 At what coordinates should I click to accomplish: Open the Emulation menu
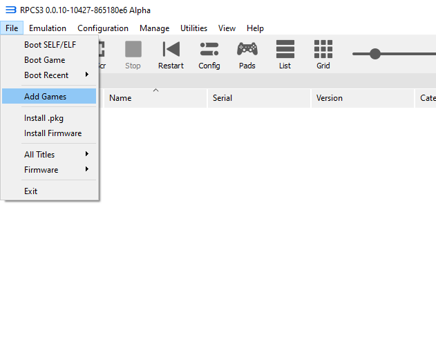[x=48, y=28]
